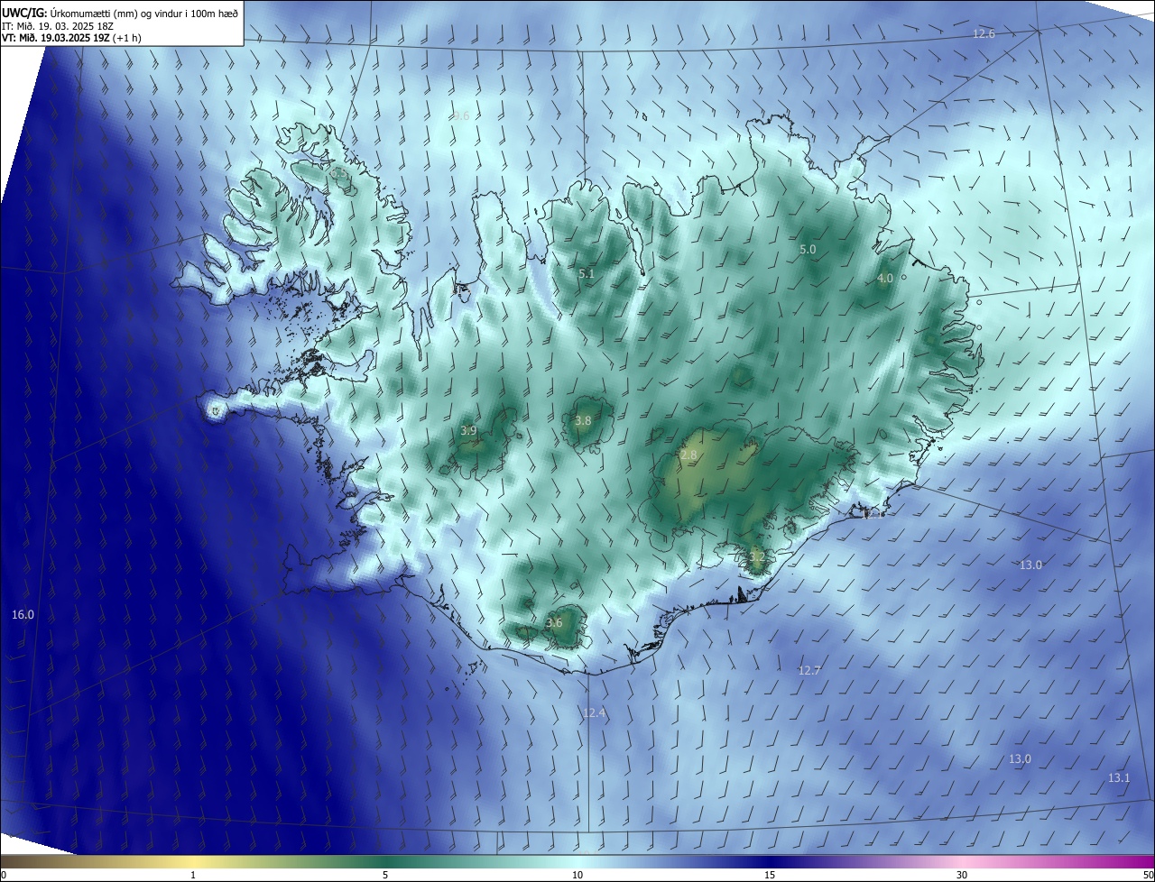Image resolution: width=1155 pixels, height=882 pixels.
Task: Select the 13.0 reading nearest the 12.1 coastal label
Action: (1030, 565)
